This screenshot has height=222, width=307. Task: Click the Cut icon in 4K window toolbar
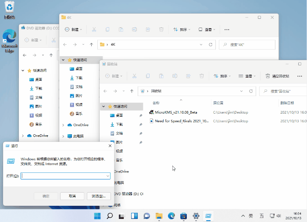point(93,29)
